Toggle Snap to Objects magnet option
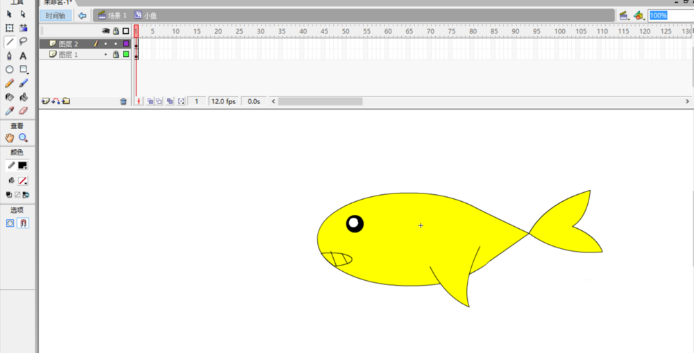The height and width of the screenshot is (353, 694). coord(24,223)
